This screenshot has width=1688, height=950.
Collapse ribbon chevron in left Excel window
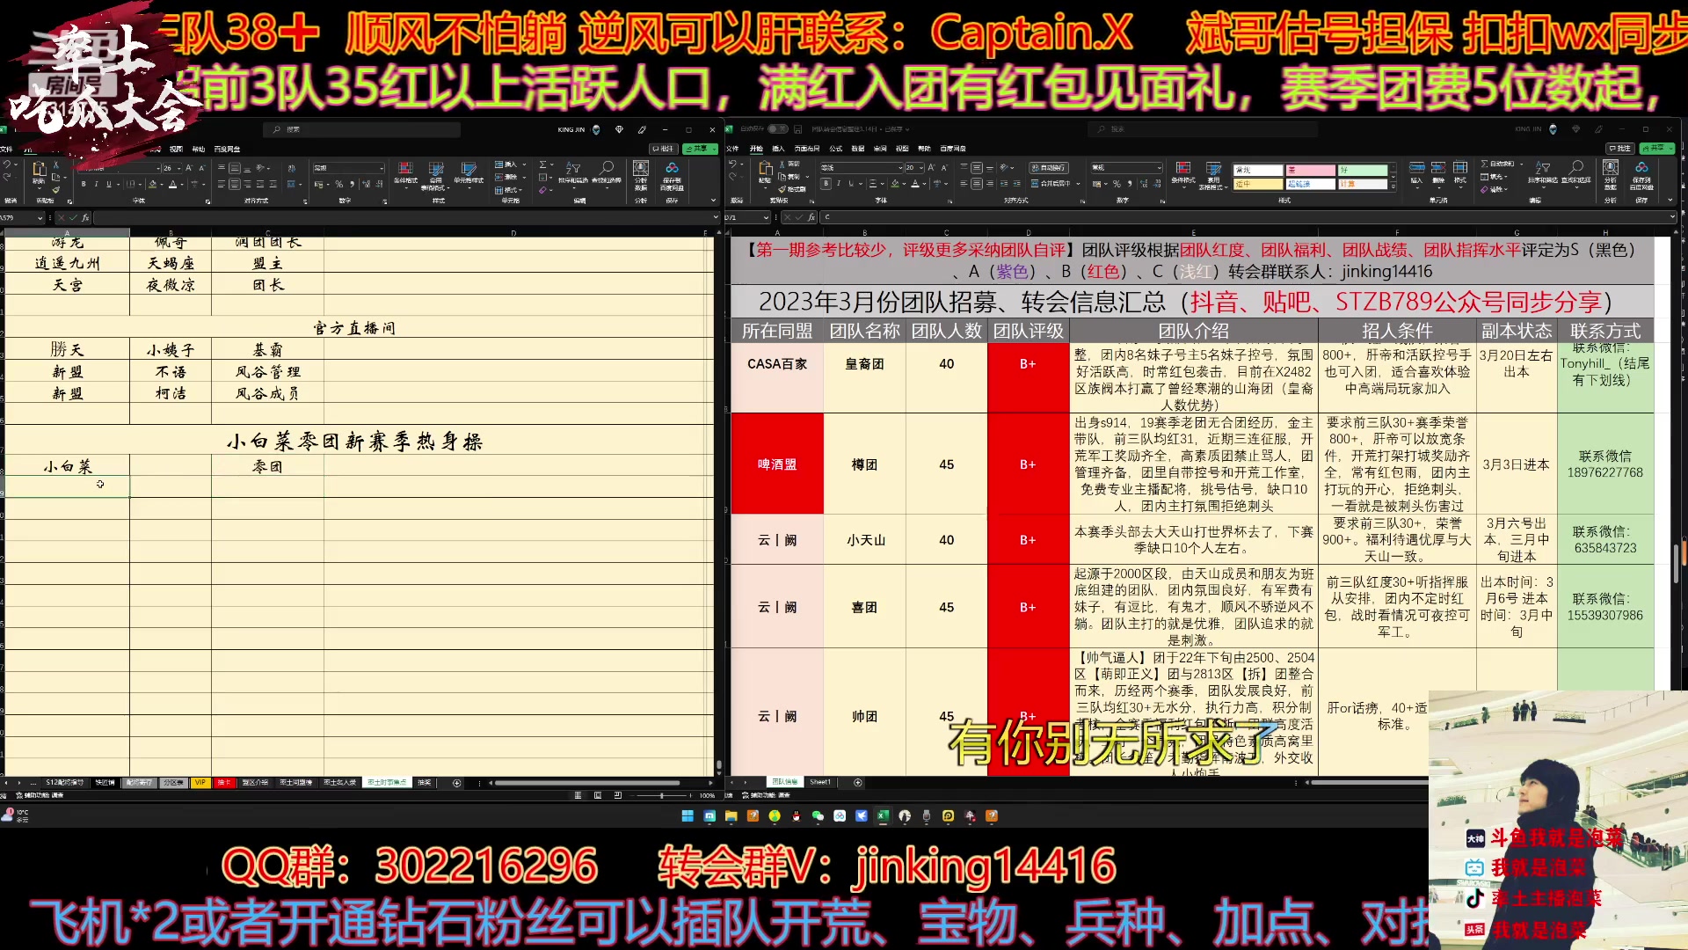713,200
